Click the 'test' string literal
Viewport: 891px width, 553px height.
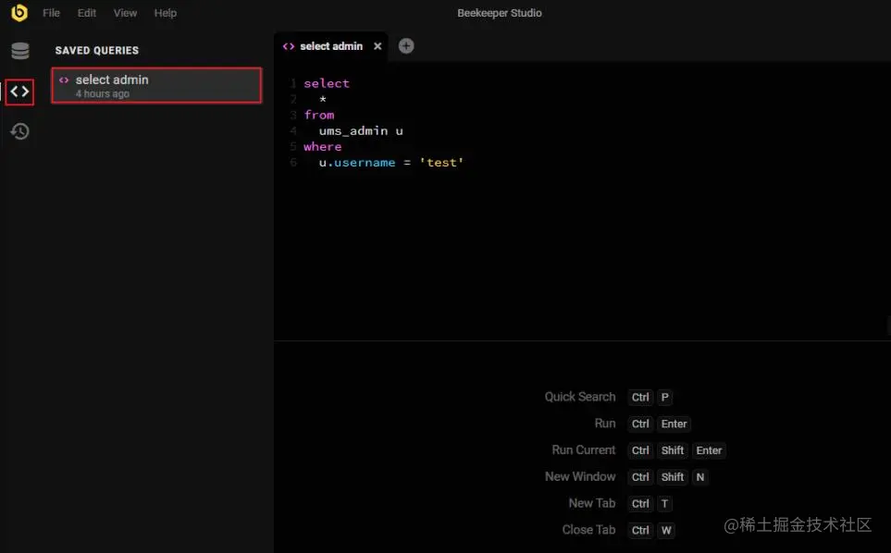441,163
